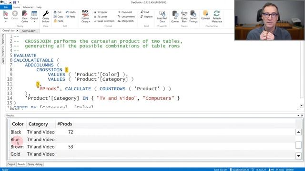Switch to the Output bottom tab
Image resolution: width=305 pixels, height=171 pixels.
point(11,164)
